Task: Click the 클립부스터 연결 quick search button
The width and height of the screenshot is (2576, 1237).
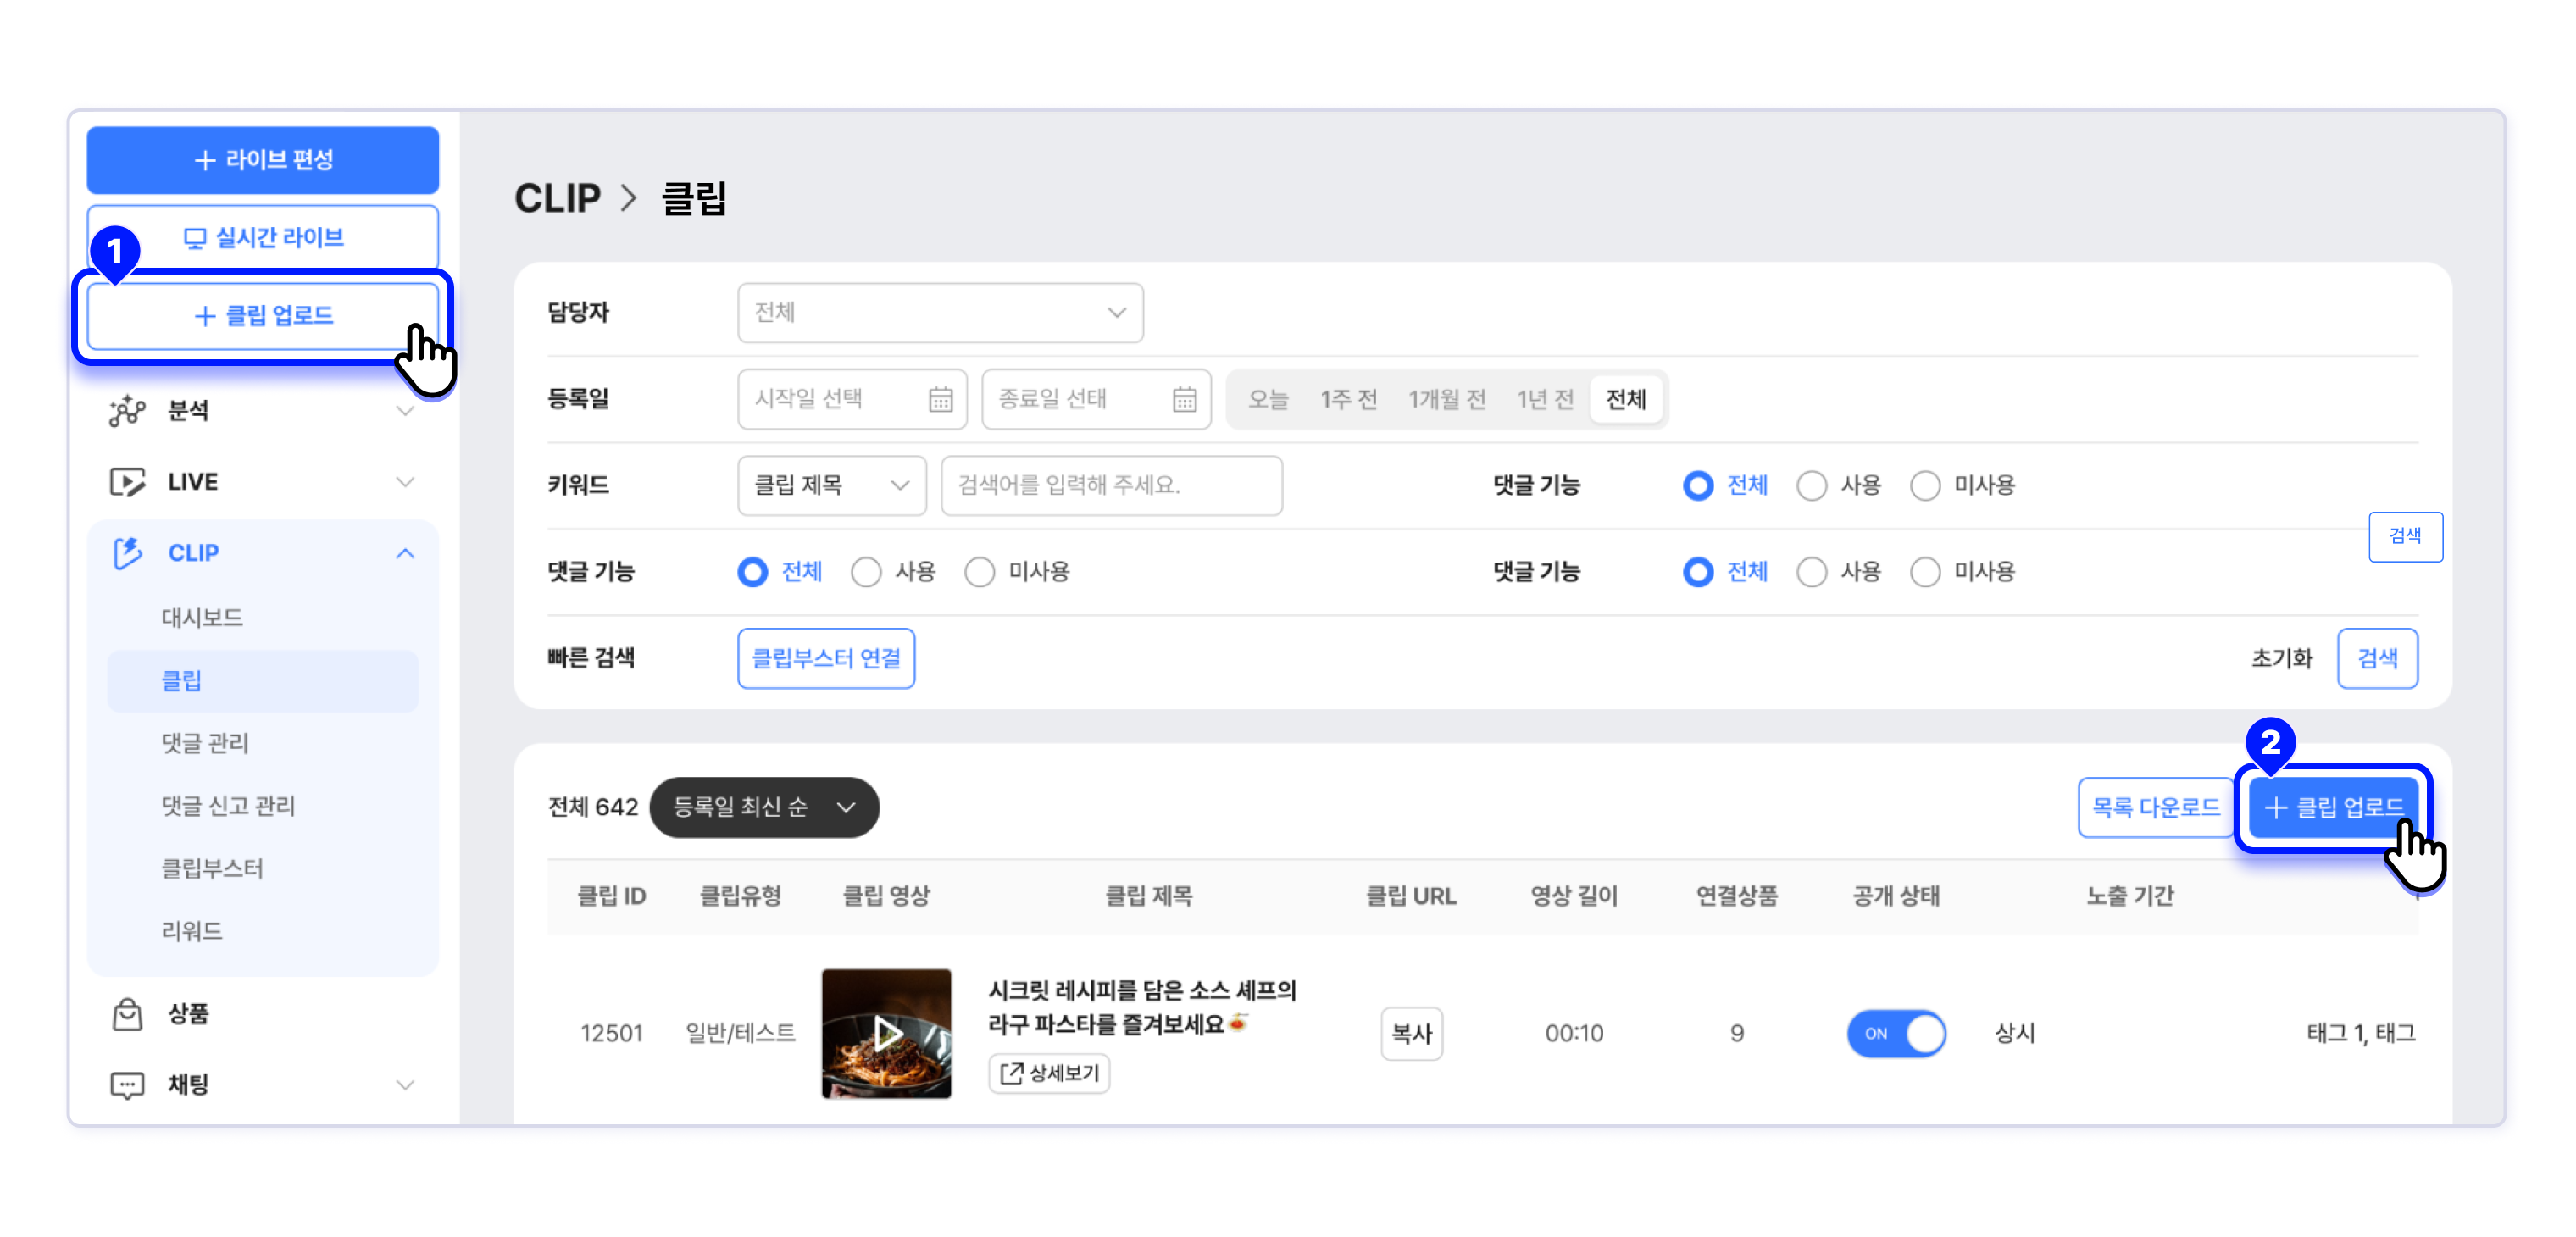Action: click(826, 659)
